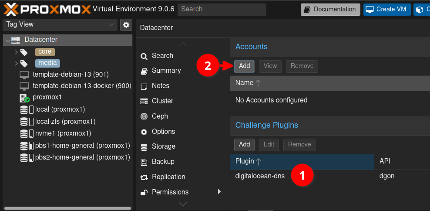
Task: Expand the core tag group
Action: (x=17, y=52)
